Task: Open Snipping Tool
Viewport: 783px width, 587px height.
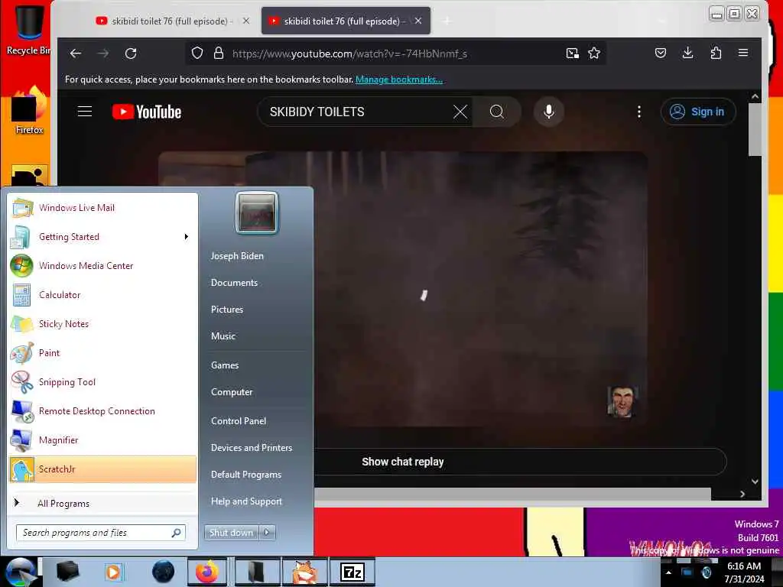Action: click(x=102, y=382)
